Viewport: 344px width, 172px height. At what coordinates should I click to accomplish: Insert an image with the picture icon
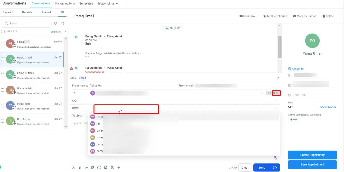click(93, 168)
